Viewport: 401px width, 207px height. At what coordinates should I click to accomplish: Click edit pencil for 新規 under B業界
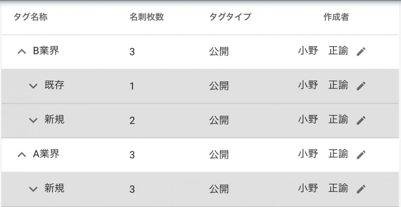[x=361, y=120]
